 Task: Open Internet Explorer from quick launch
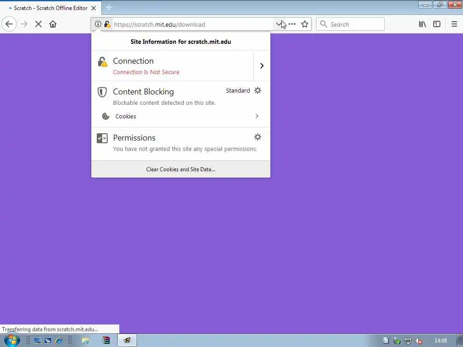[59, 341]
